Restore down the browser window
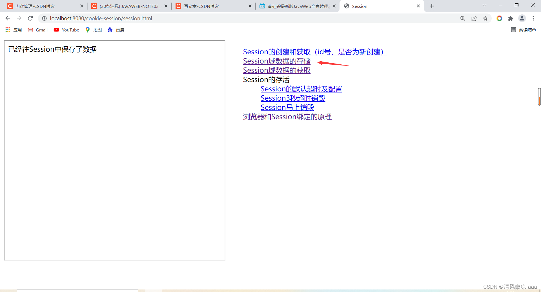 tap(516, 5)
